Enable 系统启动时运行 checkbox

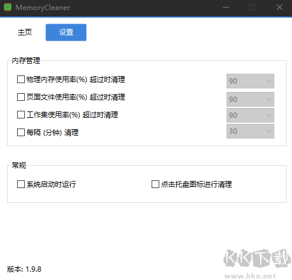point(21,185)
